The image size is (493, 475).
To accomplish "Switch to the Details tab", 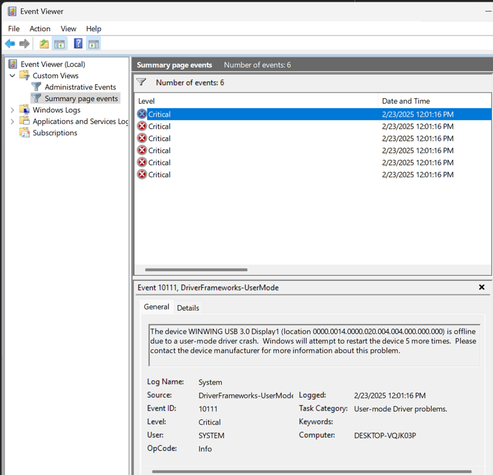I will coord(188,308).
